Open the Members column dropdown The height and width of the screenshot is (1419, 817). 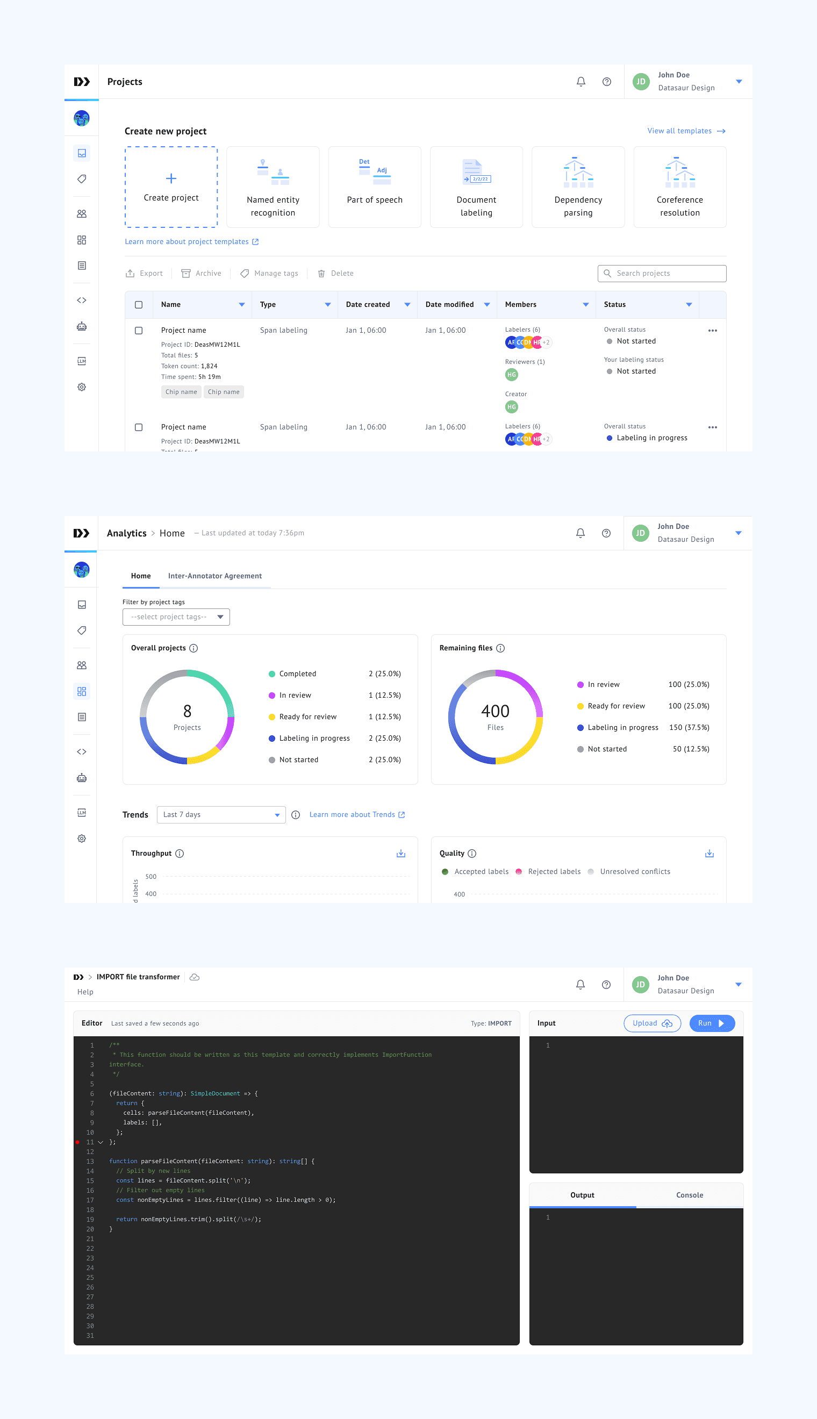tap(586, 305)
